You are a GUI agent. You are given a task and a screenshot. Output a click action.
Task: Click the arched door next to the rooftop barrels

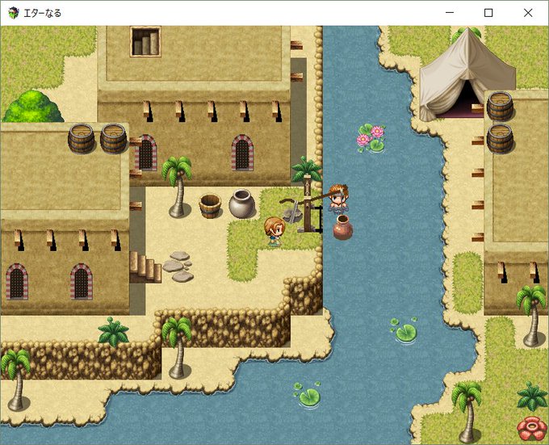[146, 153]
